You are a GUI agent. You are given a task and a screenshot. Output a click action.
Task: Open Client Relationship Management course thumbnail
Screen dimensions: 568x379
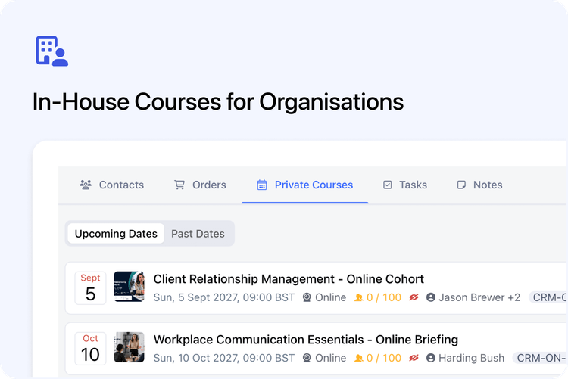tap(129, 287)
